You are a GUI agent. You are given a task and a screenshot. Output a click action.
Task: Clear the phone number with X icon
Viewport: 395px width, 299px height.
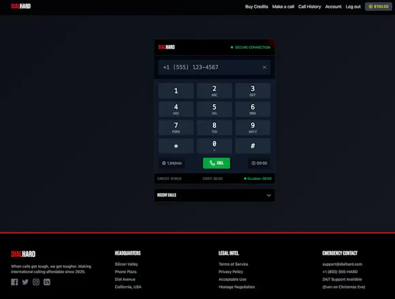point(264,67)
